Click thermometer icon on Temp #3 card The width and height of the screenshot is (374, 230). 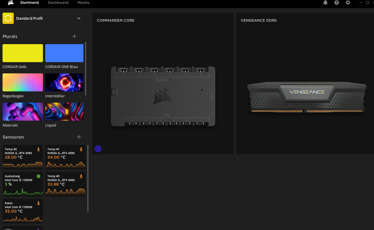(81, 176)
